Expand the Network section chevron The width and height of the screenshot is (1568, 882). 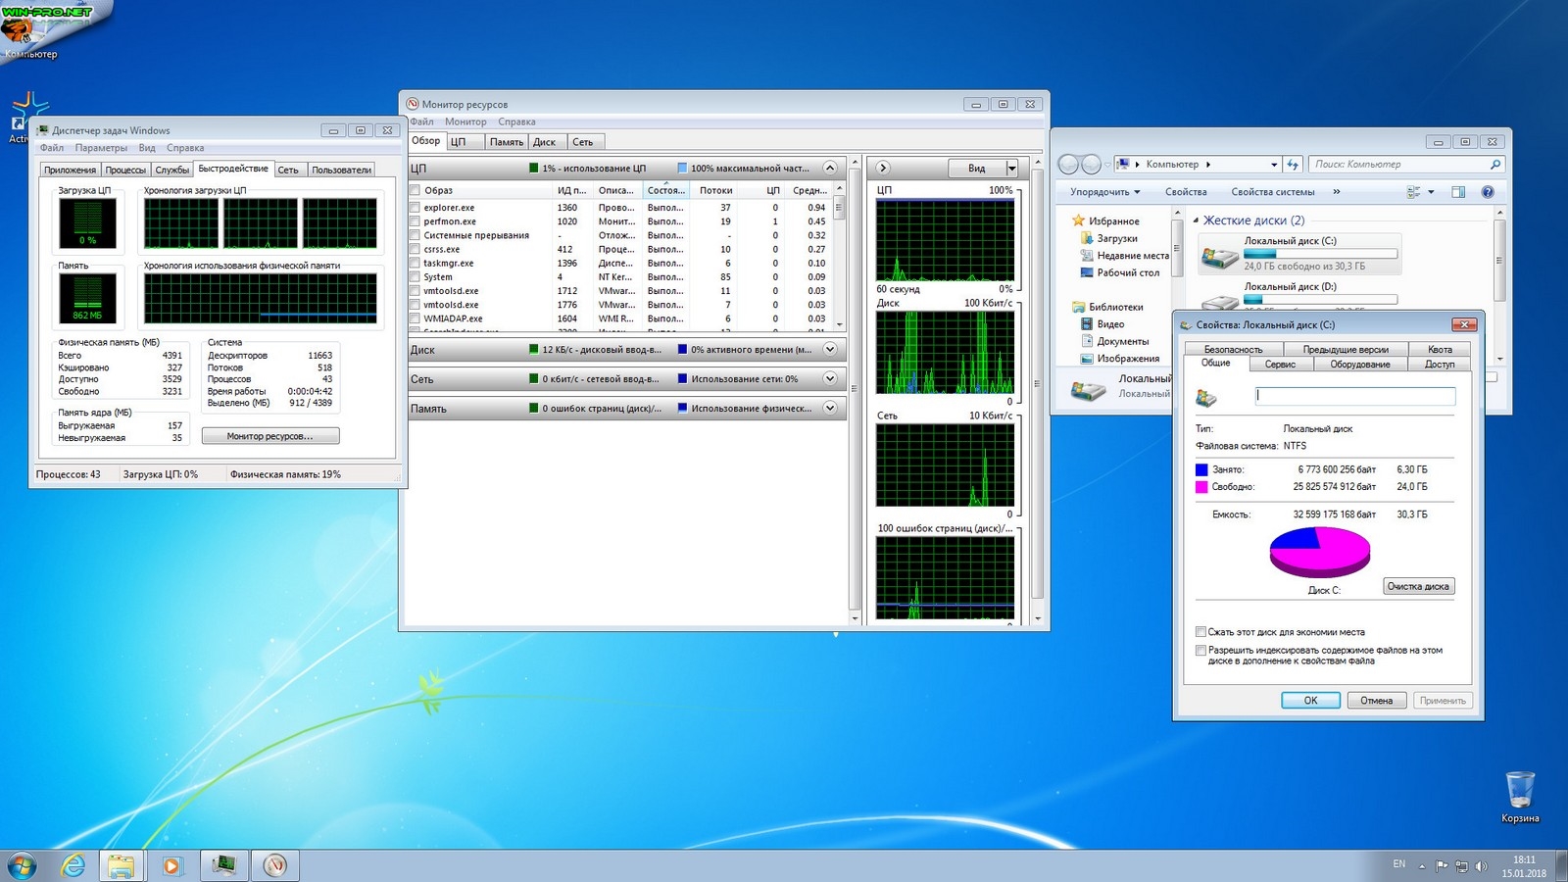point(830,379)
